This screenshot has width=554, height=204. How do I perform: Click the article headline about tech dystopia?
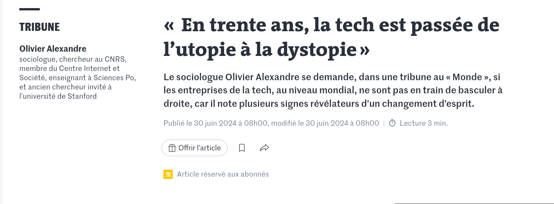tap(331, 38)
